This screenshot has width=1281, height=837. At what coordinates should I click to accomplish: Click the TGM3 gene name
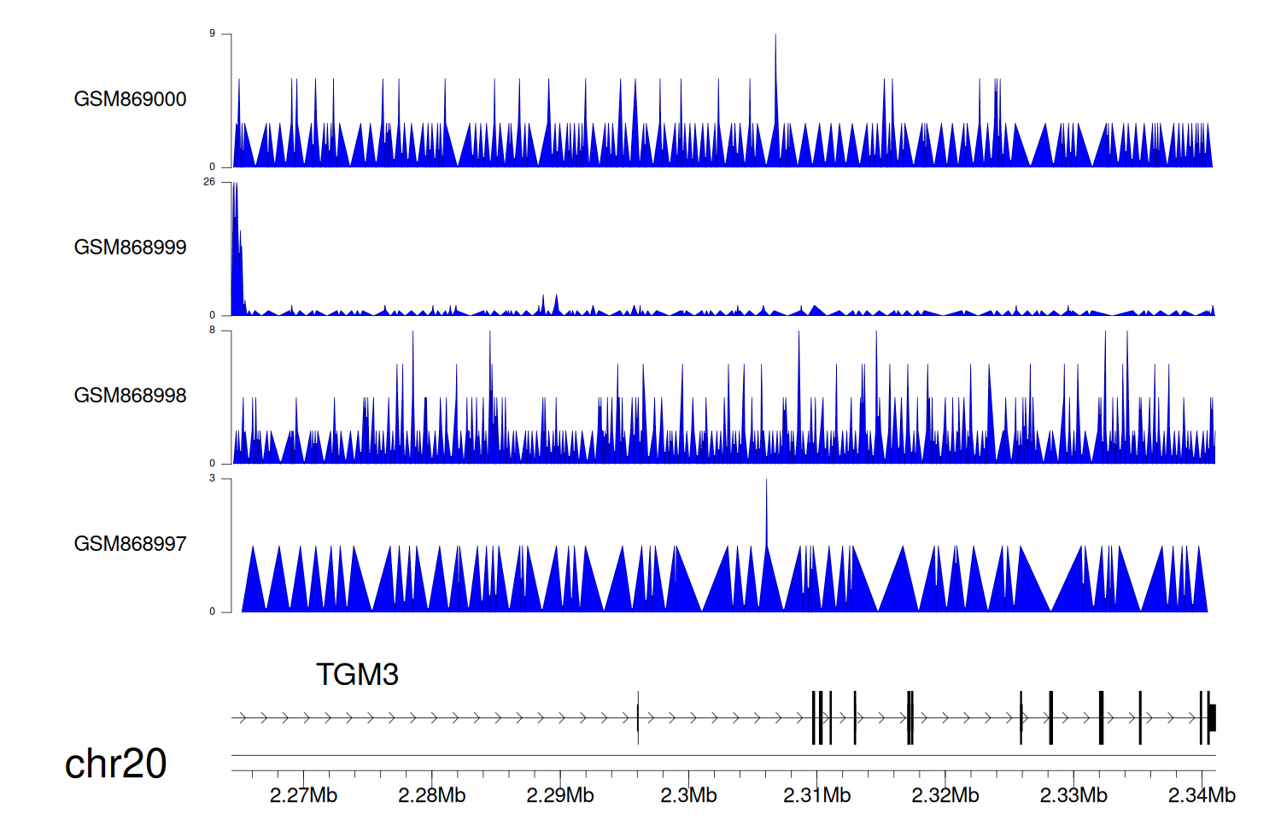pos(357,675)
